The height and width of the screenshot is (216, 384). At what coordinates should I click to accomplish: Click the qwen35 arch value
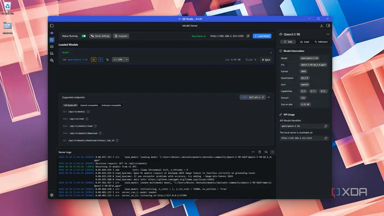click(304, 85)
